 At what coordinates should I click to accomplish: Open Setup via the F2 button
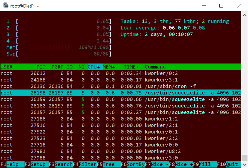coord(37,164)
